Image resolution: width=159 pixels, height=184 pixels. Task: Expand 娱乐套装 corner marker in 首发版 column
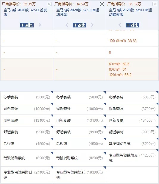pos(52,104)
